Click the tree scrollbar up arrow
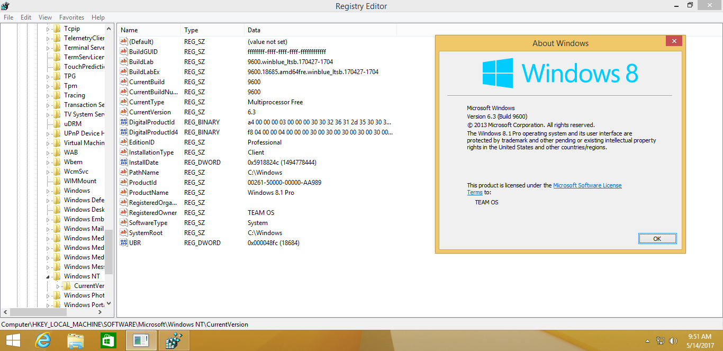Viewport: 723px width, 351px height. tap(109, 29)
